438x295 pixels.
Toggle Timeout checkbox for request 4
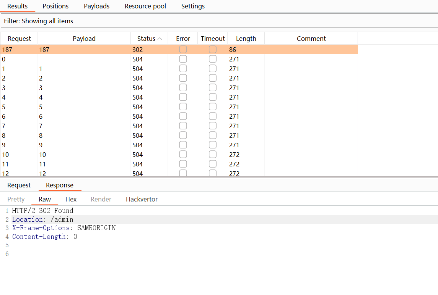point(213,97)
